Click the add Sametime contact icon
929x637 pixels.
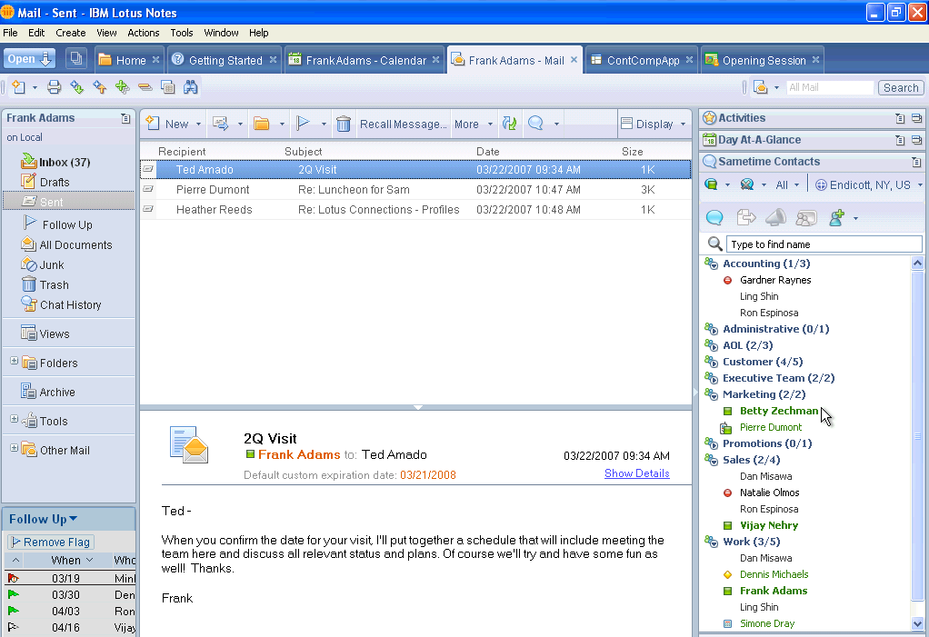837,217
